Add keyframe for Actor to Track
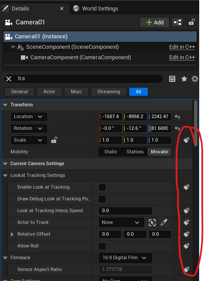This screenshot has height=281, width=204. [x=186, y=222]
